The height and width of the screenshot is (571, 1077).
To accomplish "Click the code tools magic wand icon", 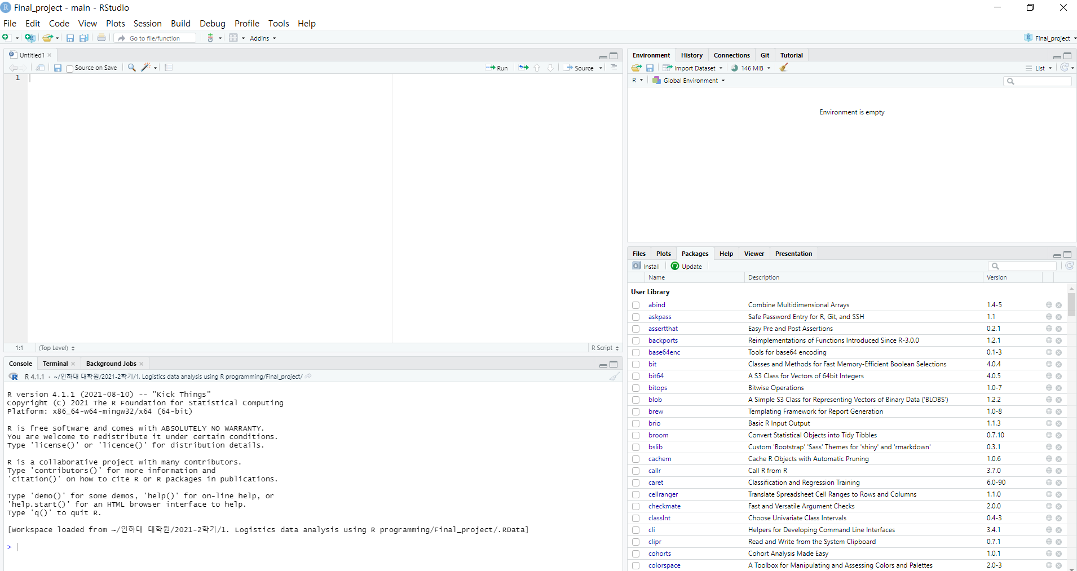I will tap(146, 68).
